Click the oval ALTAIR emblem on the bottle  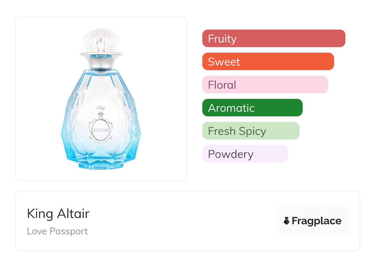tap(101, 130)
